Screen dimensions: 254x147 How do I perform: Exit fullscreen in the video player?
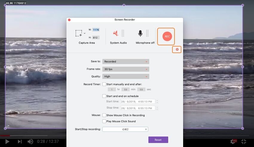pos(244,142)
